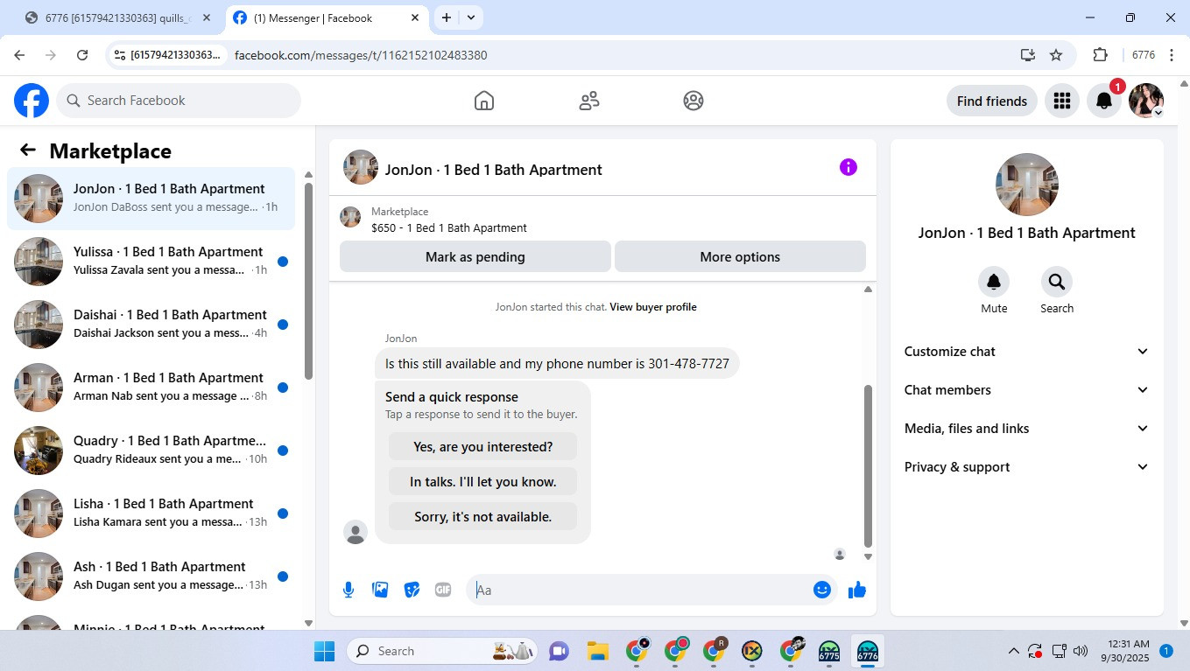Send quick reply Yes, are you interested?

tap(483, 447)
